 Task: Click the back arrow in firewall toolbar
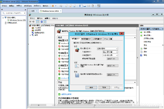coord(30,22)
